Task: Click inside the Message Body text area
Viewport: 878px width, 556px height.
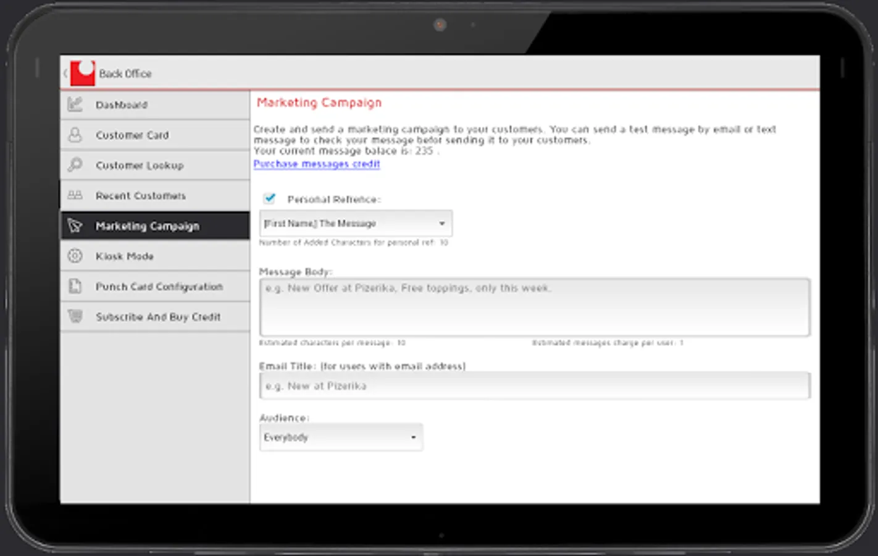Action: (x=535, y=308)
